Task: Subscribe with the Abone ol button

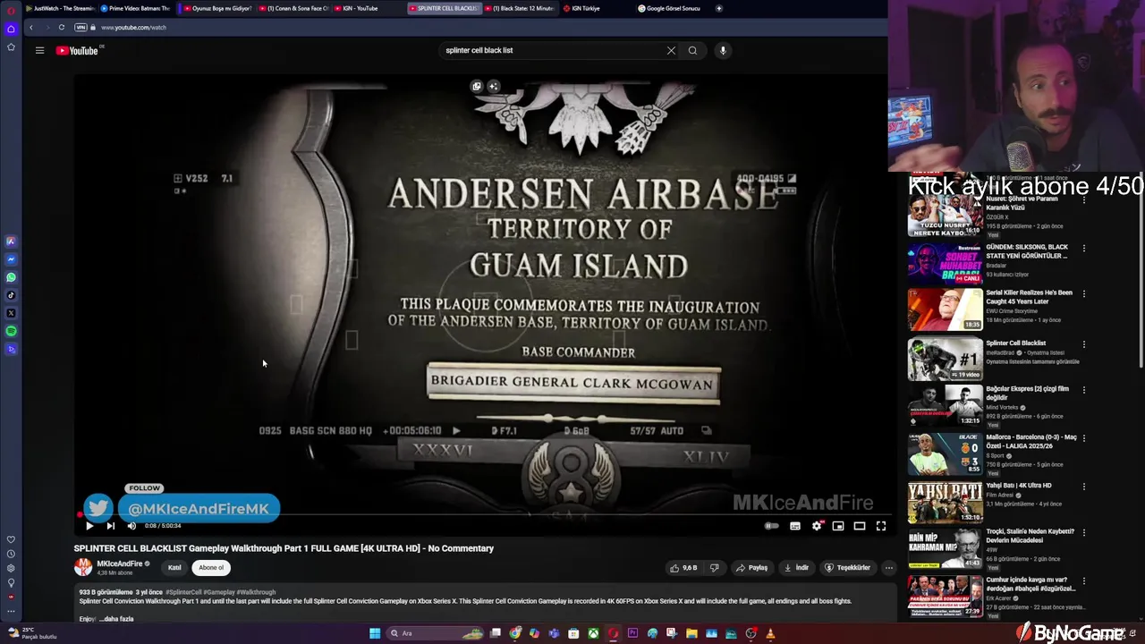Action: (x=211, y=567)
